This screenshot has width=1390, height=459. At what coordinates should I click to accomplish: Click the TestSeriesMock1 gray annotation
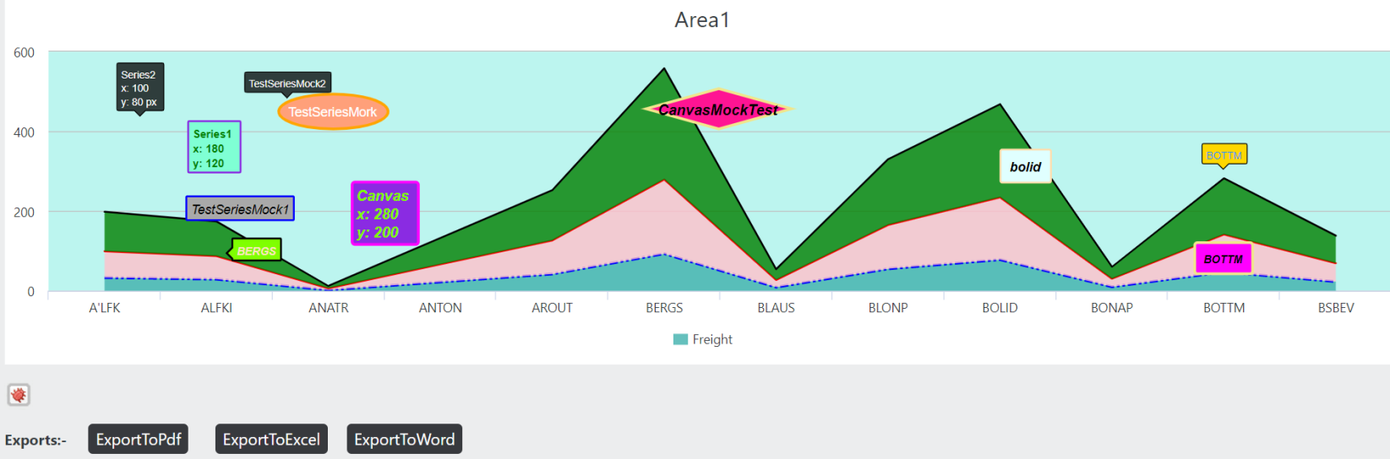click(x=240, y=209)
